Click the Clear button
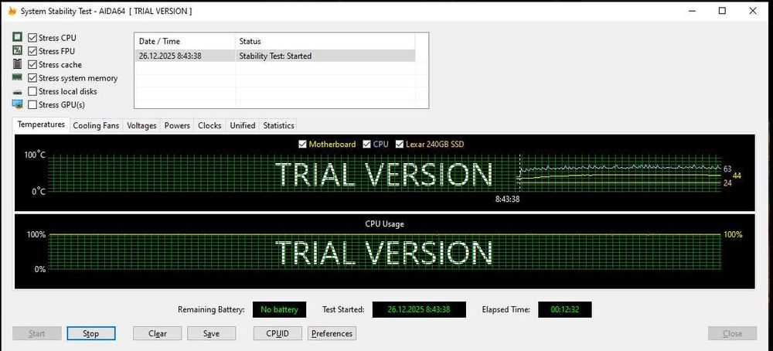The image size is (773, 351). [x=157, y=334]
